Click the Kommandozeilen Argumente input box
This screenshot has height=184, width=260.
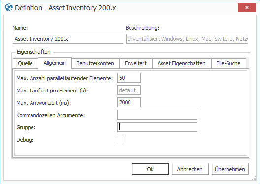157,115
